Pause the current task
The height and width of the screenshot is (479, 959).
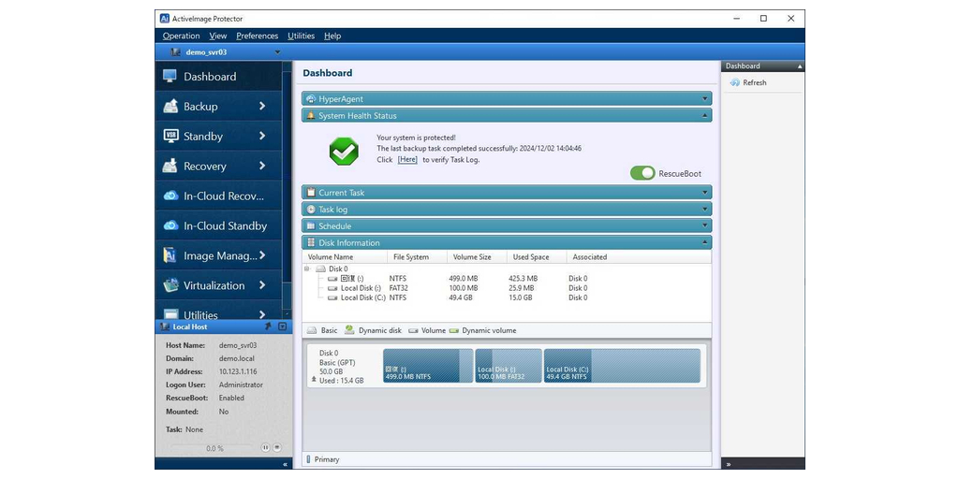click(x=265, y=448)
